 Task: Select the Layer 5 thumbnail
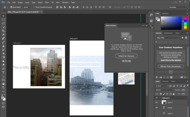tap(163, 102)
